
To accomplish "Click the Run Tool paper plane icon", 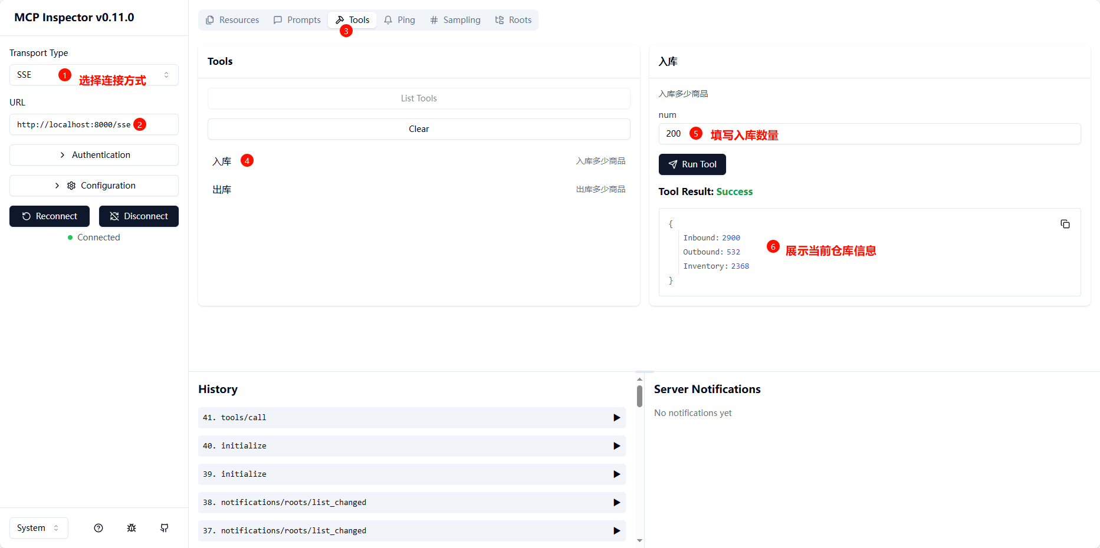I will tap(673, 164).
